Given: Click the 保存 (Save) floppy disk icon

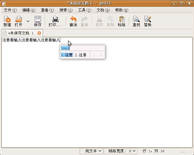Looking at the screenshot, I should coord(38,19).
